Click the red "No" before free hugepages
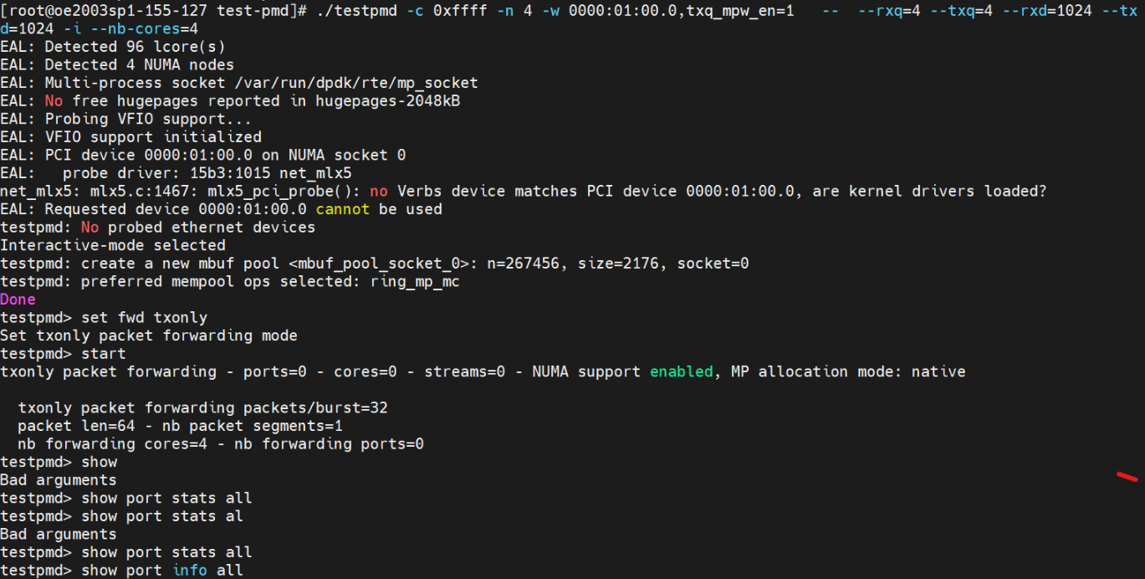1145x579 pixels. pos(54,101)
